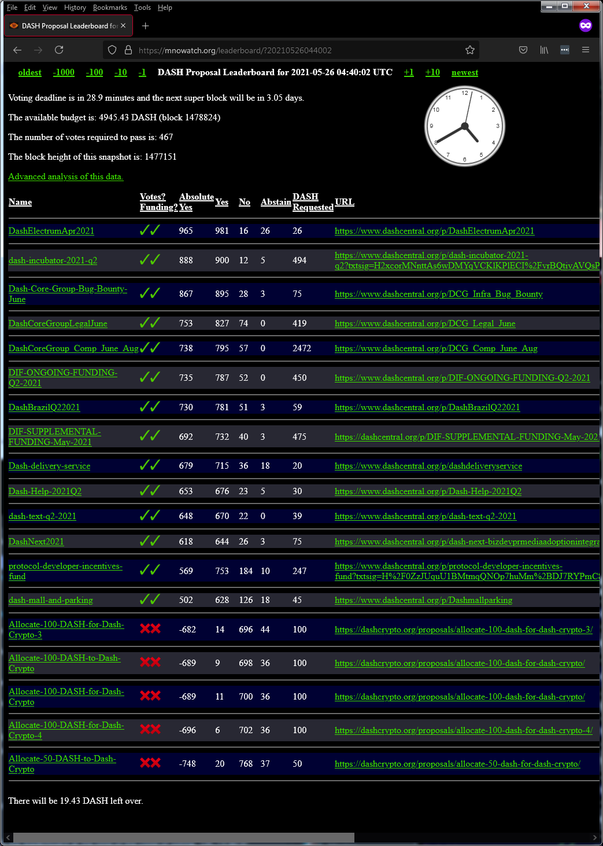
Task: Open the DashElectrumApr2021 proposal name
Action: point(51,231)
